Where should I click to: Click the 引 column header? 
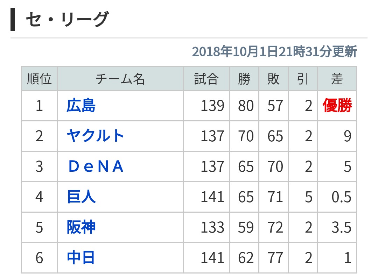pyautogui.click(x=303, y=79)
